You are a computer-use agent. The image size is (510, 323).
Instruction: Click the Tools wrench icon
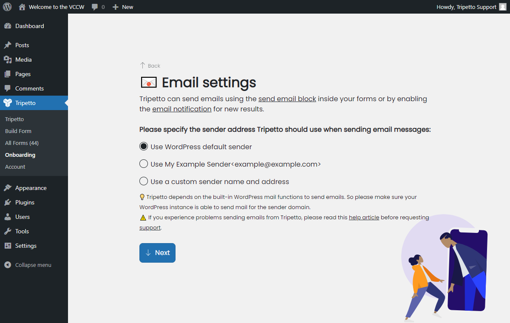tap(8, 231)
